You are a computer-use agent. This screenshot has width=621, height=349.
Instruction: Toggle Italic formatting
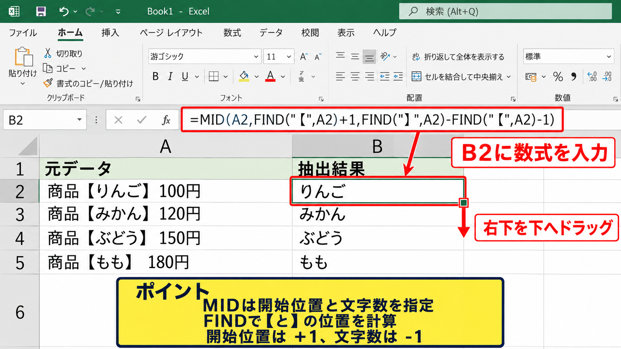pos(170,77)
